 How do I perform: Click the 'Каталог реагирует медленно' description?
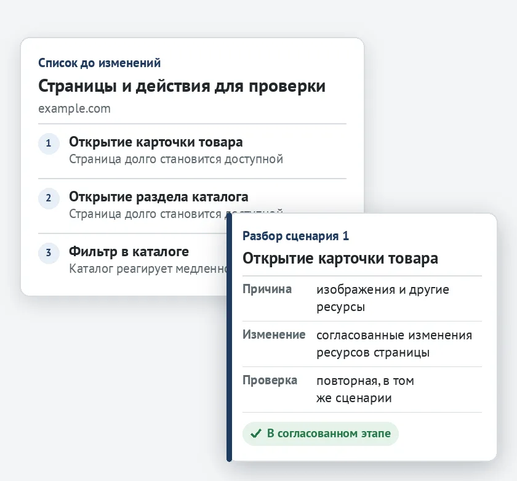point(148,269)
